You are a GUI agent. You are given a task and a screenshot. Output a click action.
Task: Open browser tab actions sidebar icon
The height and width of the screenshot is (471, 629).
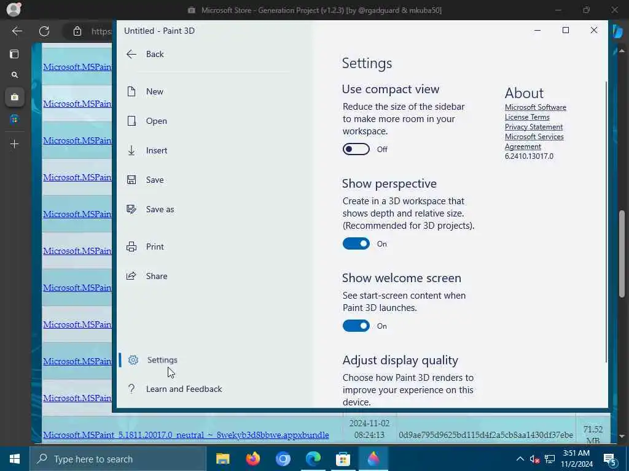pyautogui.click(x=15, y=54)
